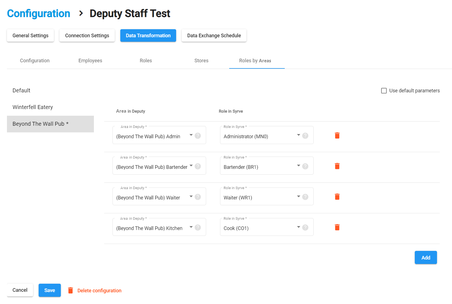Save the configuration

[49, 290]
